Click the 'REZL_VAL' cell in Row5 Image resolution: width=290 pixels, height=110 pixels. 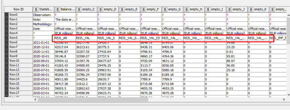(86, 38)
